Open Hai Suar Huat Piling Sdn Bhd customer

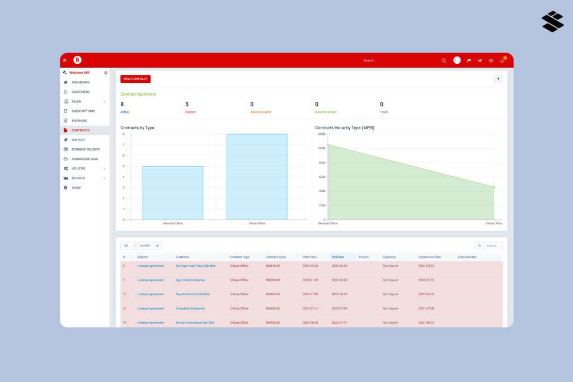[195, 266]
